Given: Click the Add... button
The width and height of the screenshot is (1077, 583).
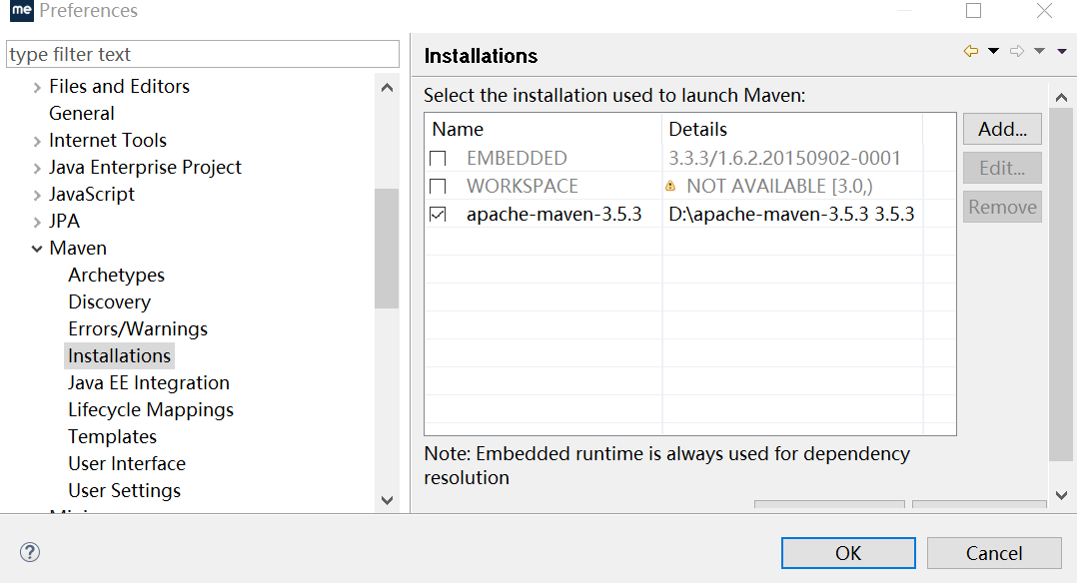Looking at the screenshot, I should [x=1002, y=129].
